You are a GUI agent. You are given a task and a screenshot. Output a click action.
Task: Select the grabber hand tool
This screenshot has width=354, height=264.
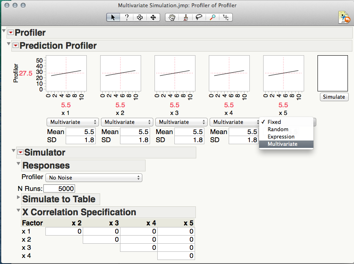[172, 17]
